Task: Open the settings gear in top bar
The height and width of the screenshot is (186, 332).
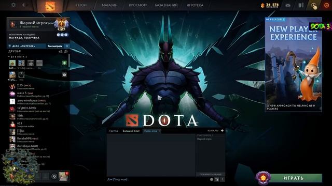Action: tap(13, 5)
